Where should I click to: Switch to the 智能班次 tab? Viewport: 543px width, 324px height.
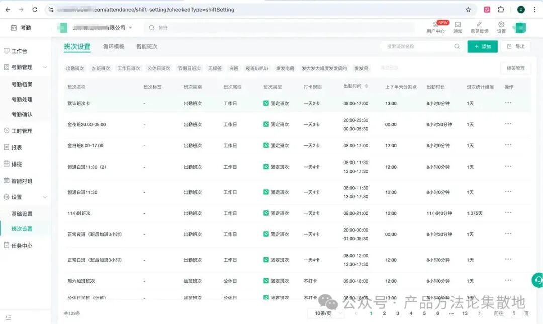147,46
